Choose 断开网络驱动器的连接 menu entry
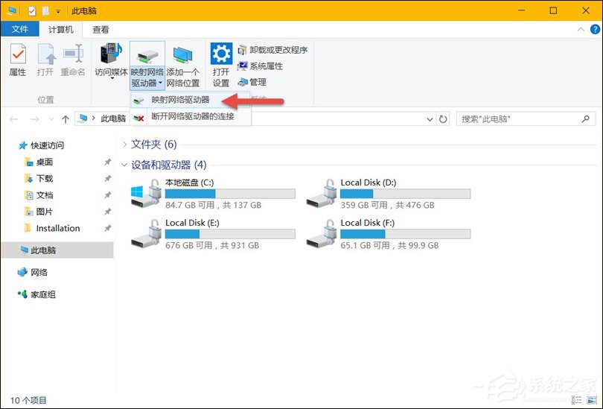Image resolution: width=603 pixels, height=409 pixels. point(191,116)
